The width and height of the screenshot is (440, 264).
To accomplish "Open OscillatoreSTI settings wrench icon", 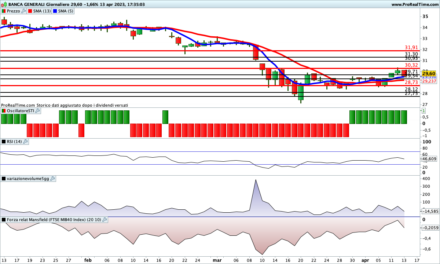I will point(38,111).
